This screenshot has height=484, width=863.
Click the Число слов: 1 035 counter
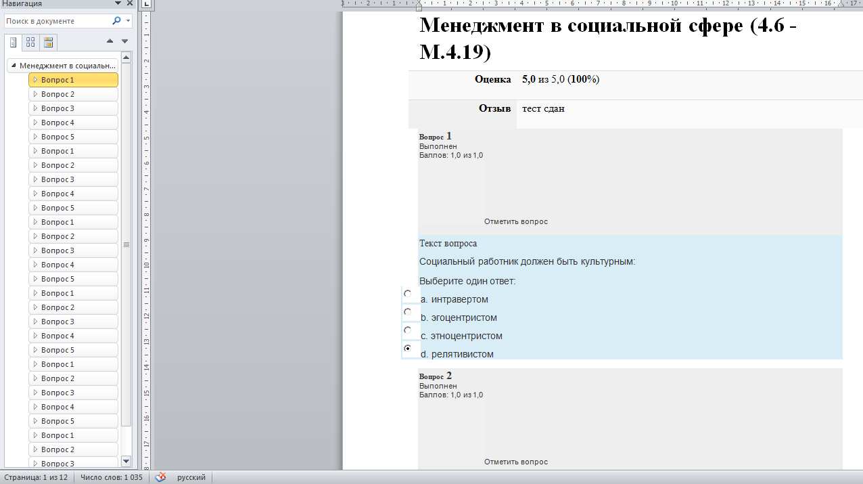coord(112,477)
